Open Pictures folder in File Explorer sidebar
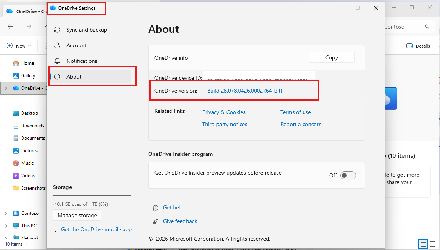 tap(29, 151)
